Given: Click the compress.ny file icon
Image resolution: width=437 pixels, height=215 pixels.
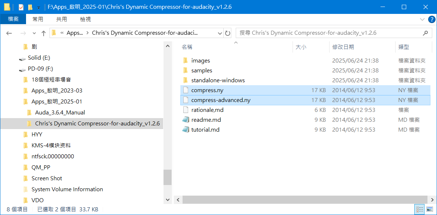Looking at the screenshot, I should pos(186,90).
